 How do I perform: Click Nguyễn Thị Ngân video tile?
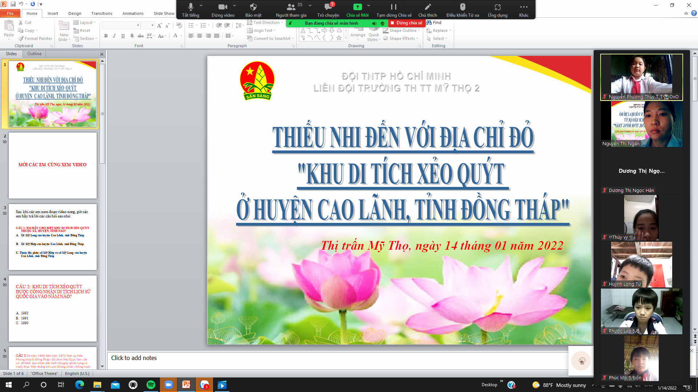(x=641, y=124)
